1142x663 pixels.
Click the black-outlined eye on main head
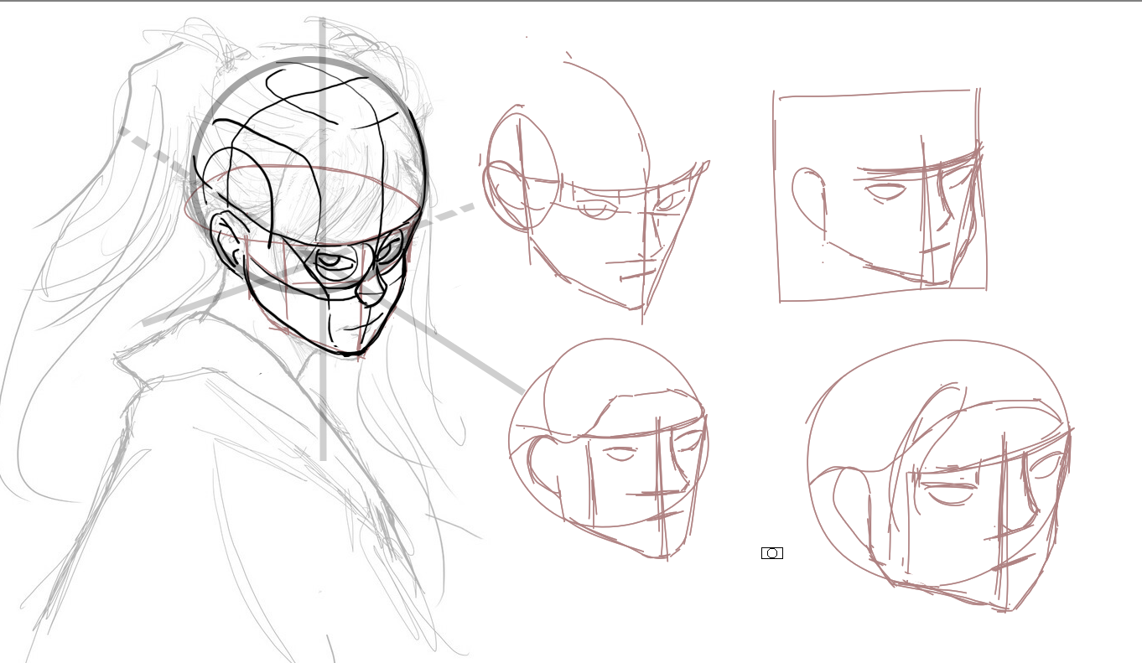(336, 267)
